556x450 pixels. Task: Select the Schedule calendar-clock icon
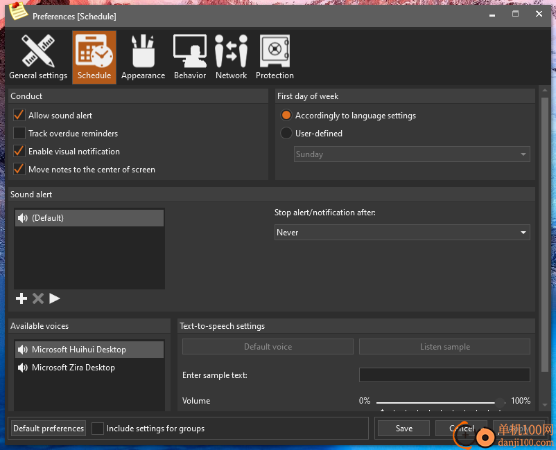click(94, 51)
